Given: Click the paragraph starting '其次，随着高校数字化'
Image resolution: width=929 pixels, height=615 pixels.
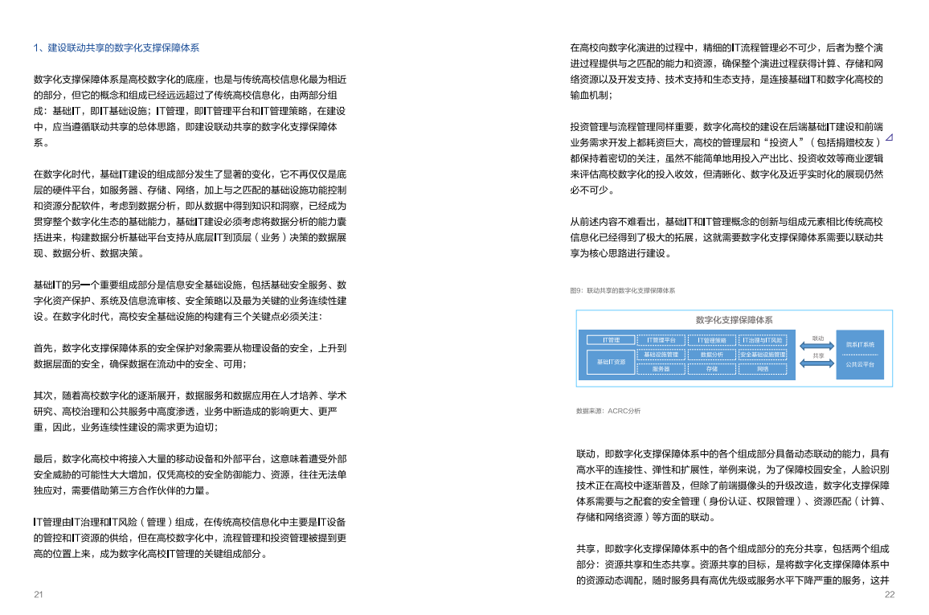Looking at the screenshot, I should [x=190, y=411].
